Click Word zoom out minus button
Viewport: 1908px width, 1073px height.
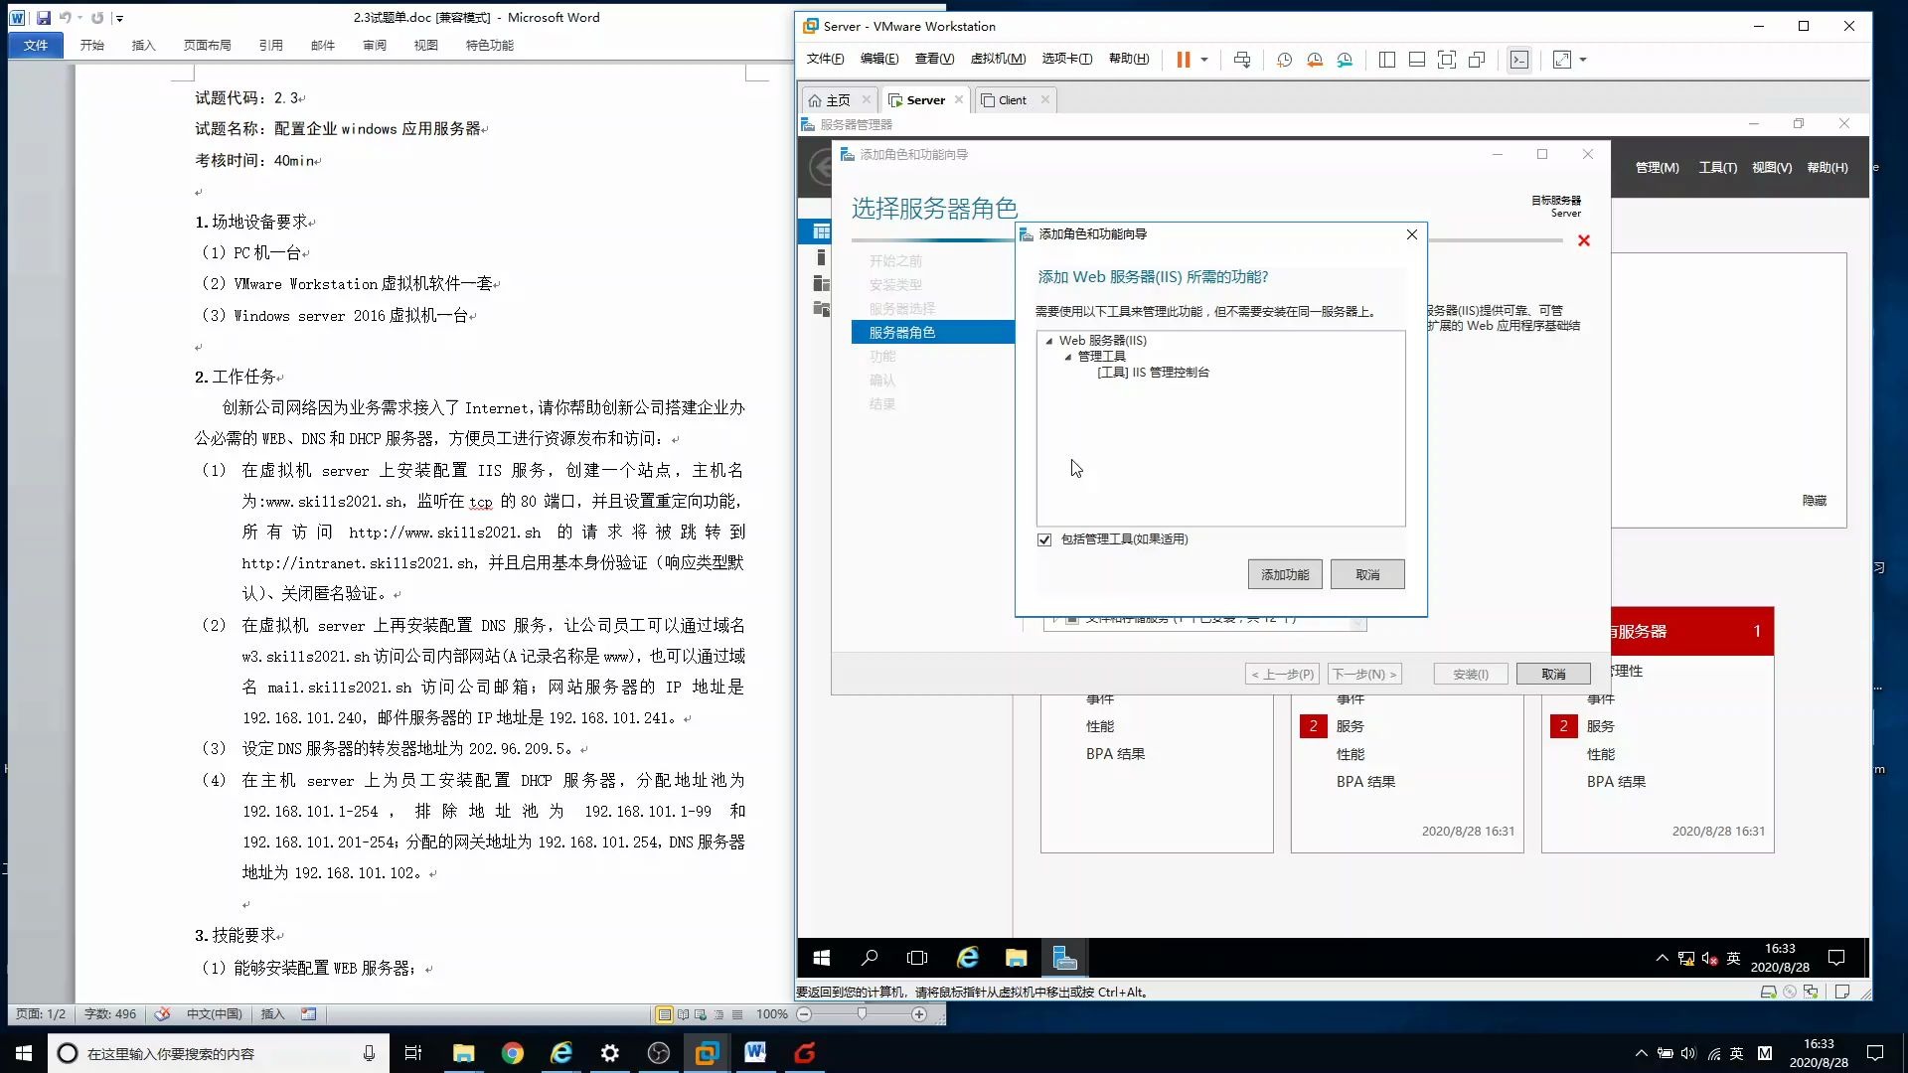pos(804,1014)
